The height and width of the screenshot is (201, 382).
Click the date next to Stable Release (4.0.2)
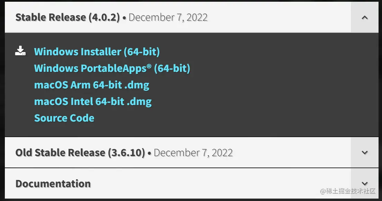pyautogui.click(x=168, y=18)
